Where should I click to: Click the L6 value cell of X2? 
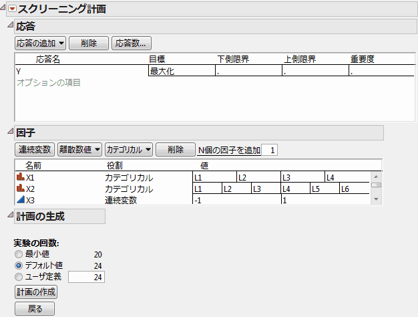[355, 189]
